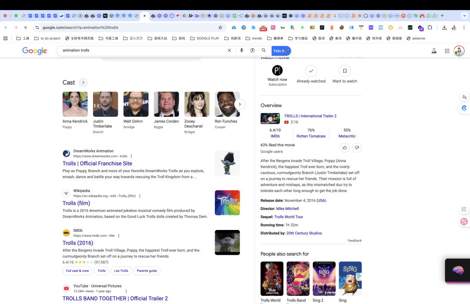470x304 pixels.
Task: Open Rotten Tomatoes rating link
Action: [311, 136]
